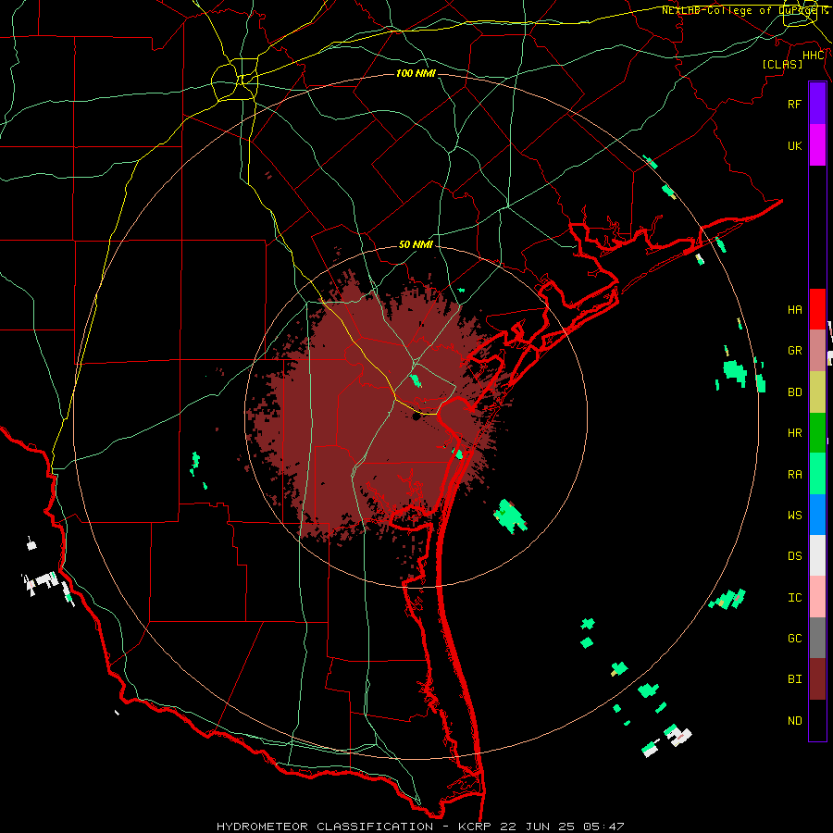Select the "BD" legend label
The image size is (833, 833).
[794, 392]
